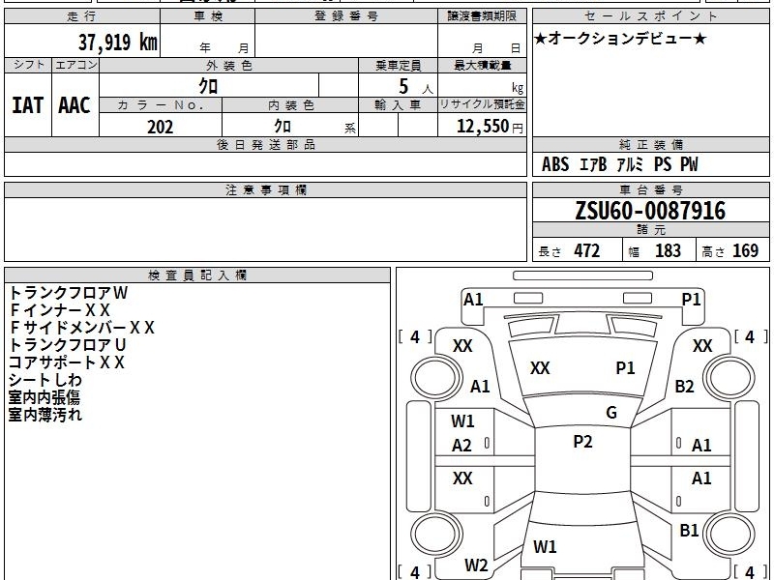Click the chassis number ZSU60-0087916

[650, 211]
